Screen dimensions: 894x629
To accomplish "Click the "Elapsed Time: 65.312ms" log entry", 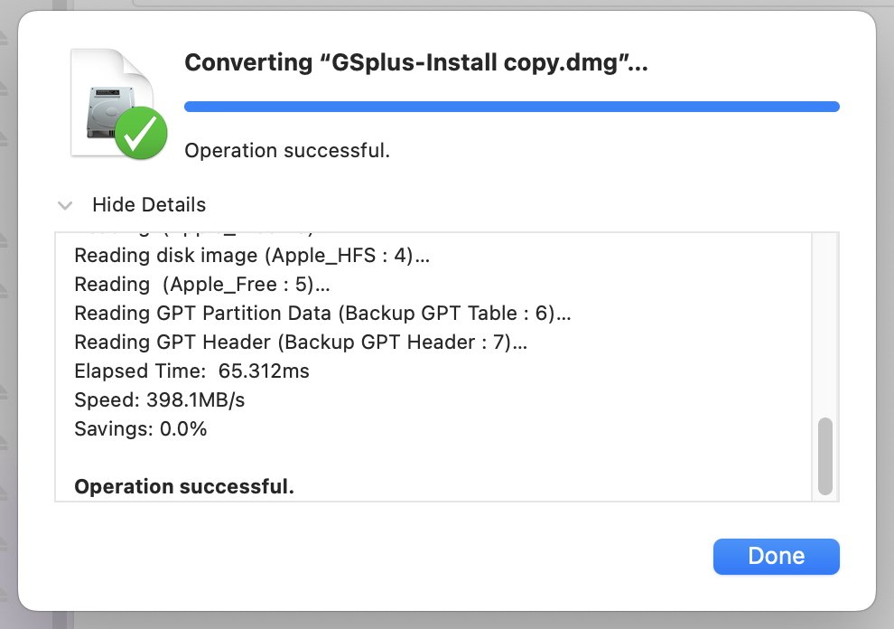I will pos(191,371).
